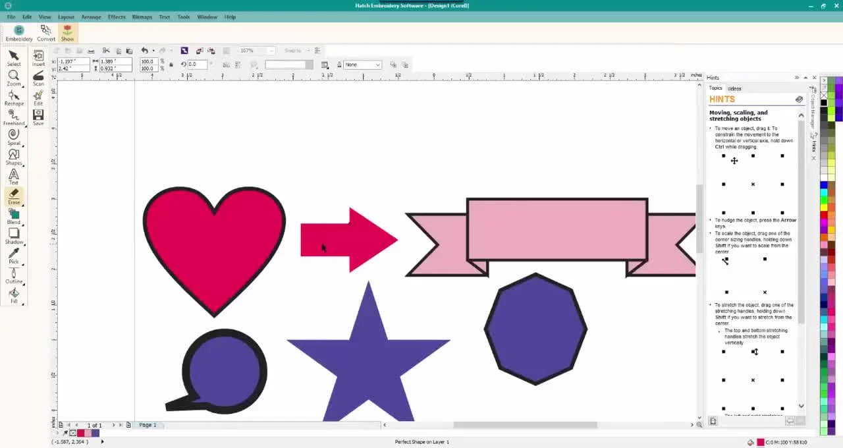
Task: Click the Scan icon
Action: click(x=38, y=78)
